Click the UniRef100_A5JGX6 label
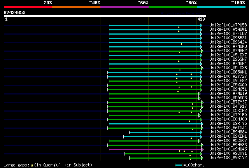This screenshot has width=249, height=168. 228,68
